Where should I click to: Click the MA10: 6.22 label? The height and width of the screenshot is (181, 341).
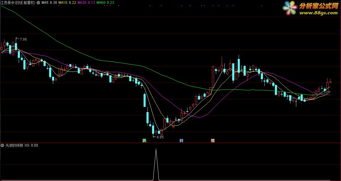67,3
